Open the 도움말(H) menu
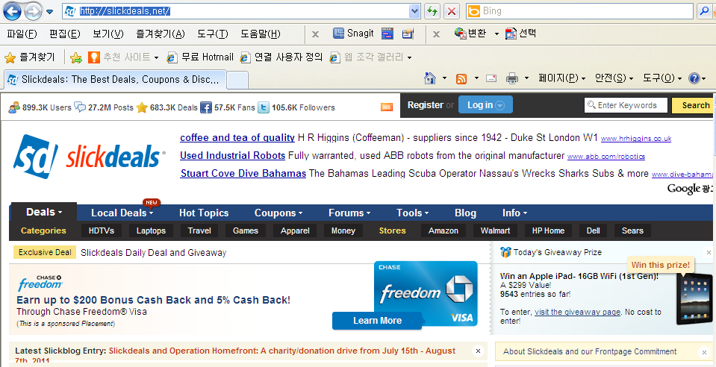Image resolution: width=716 pixels, height=367 pixels. (261, 34)
